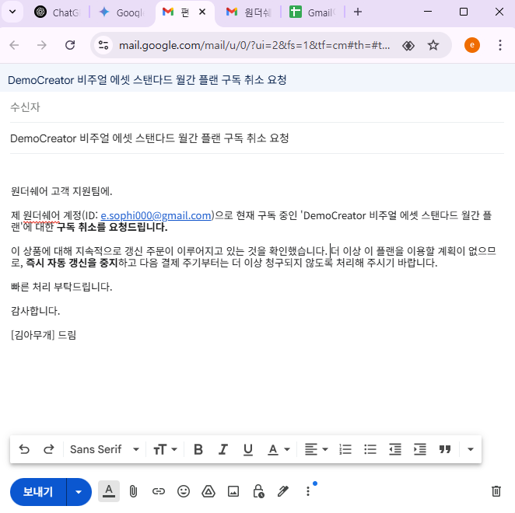Viewport: 515px width, 513px height.
Task: Attach a file with the paperclip icon
Action: click(133, 491)
